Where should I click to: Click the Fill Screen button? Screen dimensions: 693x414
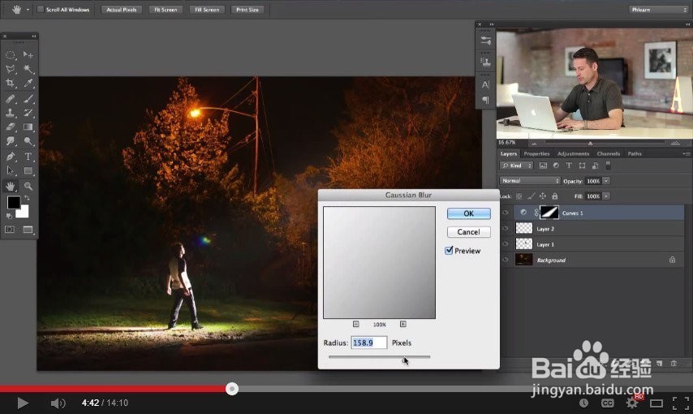pos(207,9)
